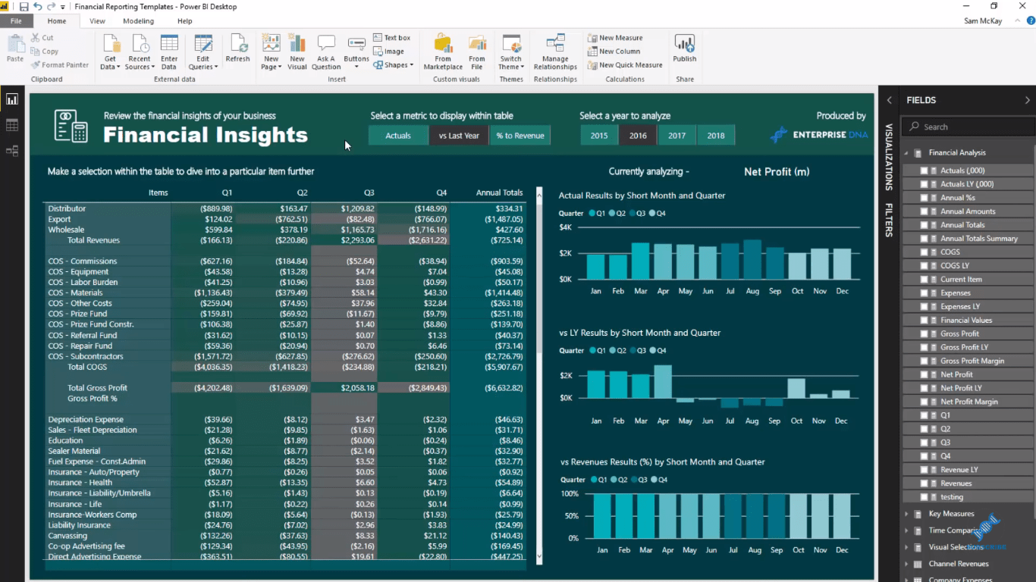Add a New Visual

point(297,52)
